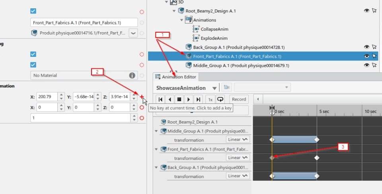
Task: Toggle visibility of Front_Part_Fabrics A.1
Action: [366, 56]
